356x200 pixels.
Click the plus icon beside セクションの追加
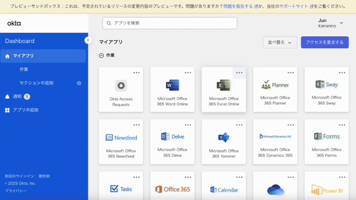(79, 83)
